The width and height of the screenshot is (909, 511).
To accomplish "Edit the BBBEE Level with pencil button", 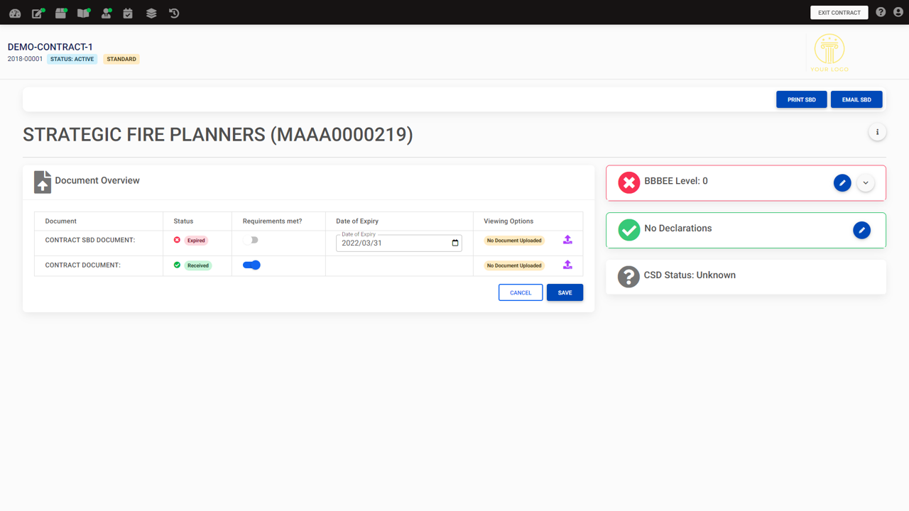I will click(x=842, y=183).
